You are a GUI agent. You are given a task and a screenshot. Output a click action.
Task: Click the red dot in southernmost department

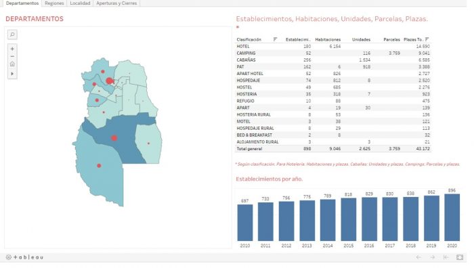click(x=99, y=166)
